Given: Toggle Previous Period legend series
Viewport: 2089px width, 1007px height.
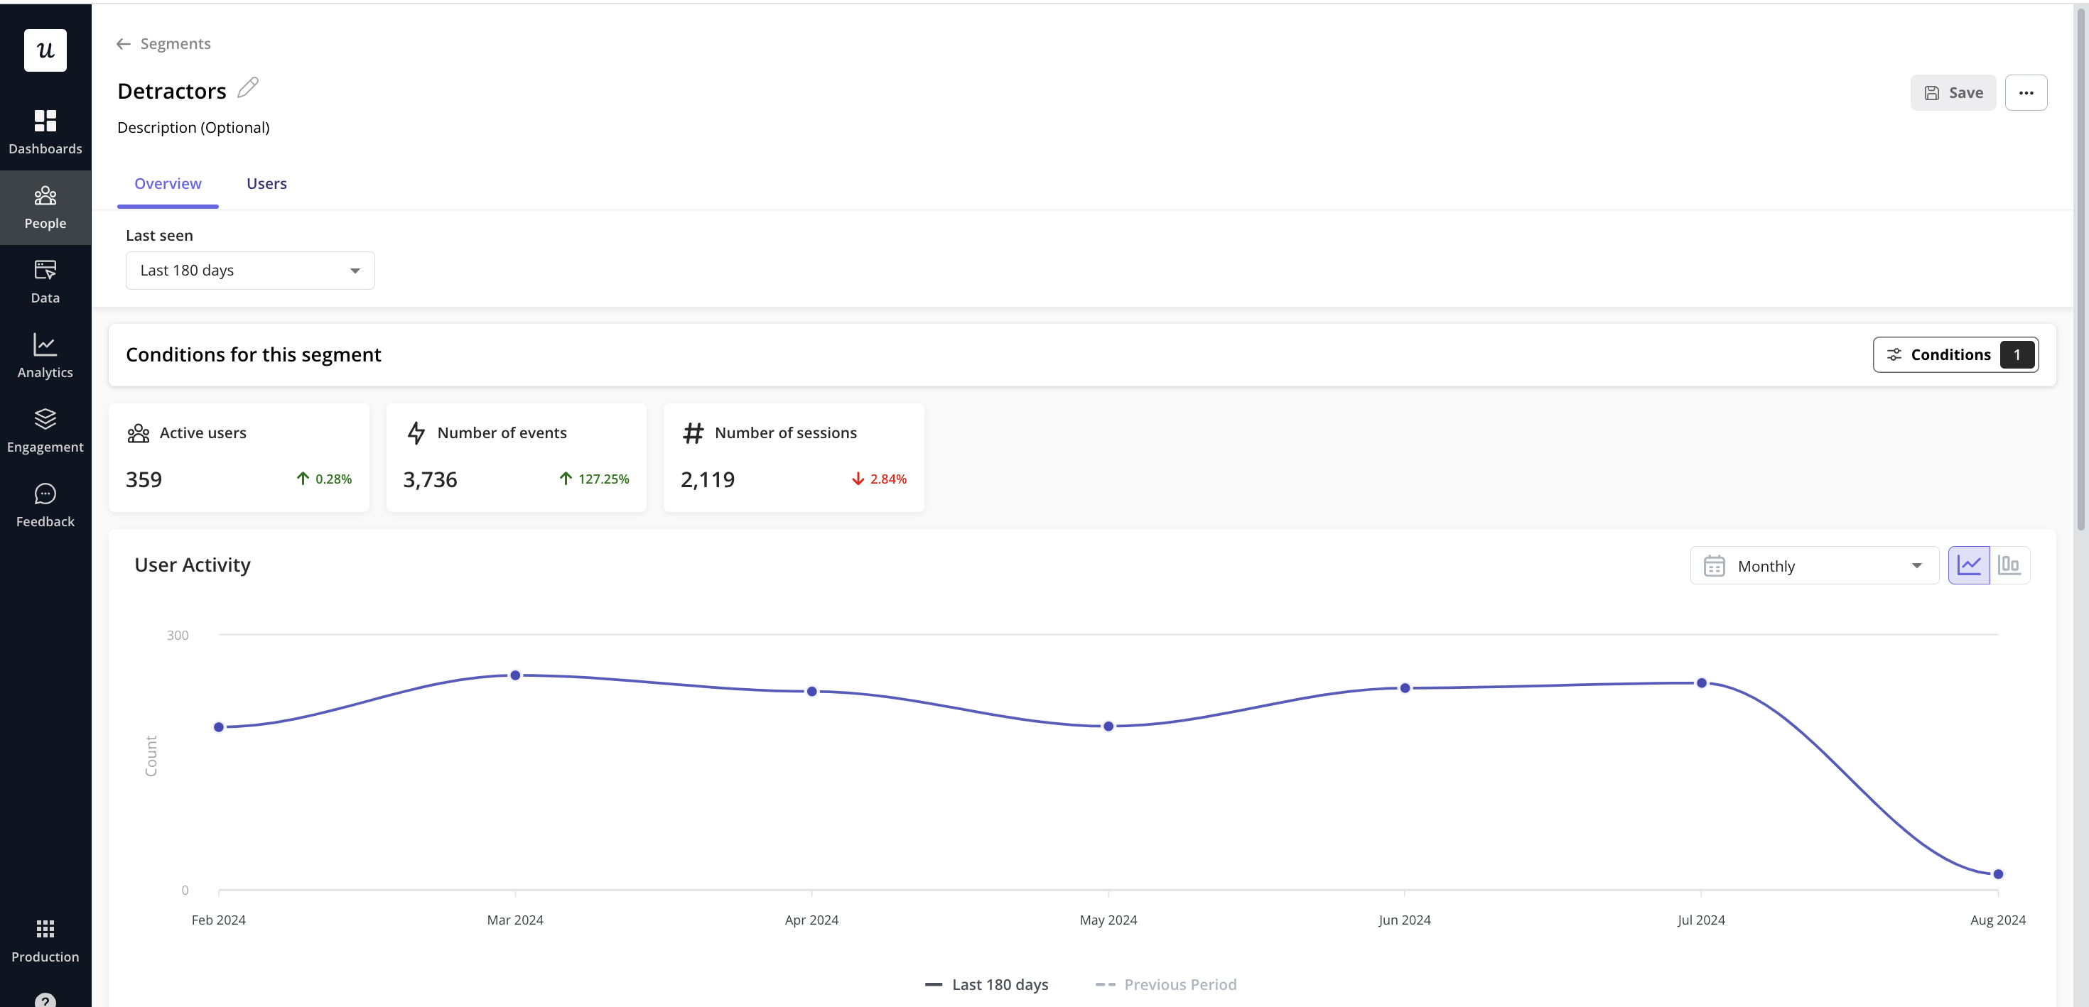Looking at the screenshot, I should coord(1166,984).
